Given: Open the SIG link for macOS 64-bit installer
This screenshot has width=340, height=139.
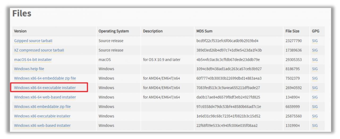Looking at the screenshot, I should pos(315,60).
